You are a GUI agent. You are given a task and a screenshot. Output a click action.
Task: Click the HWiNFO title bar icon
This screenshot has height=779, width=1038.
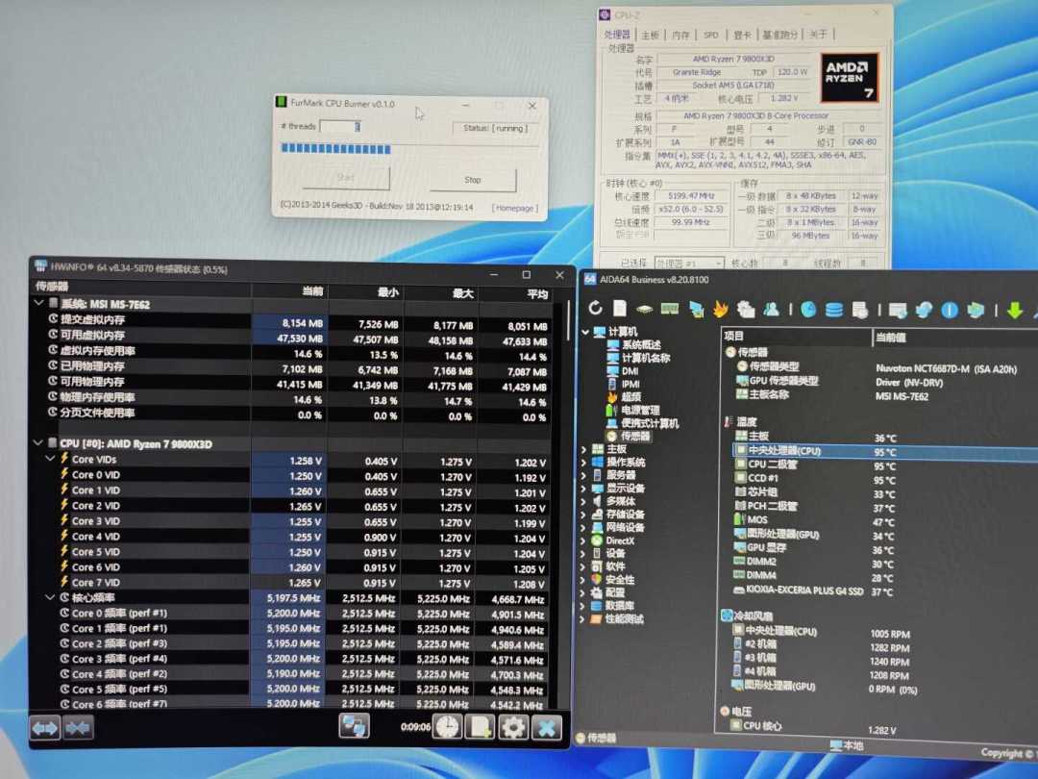point(41,266)
